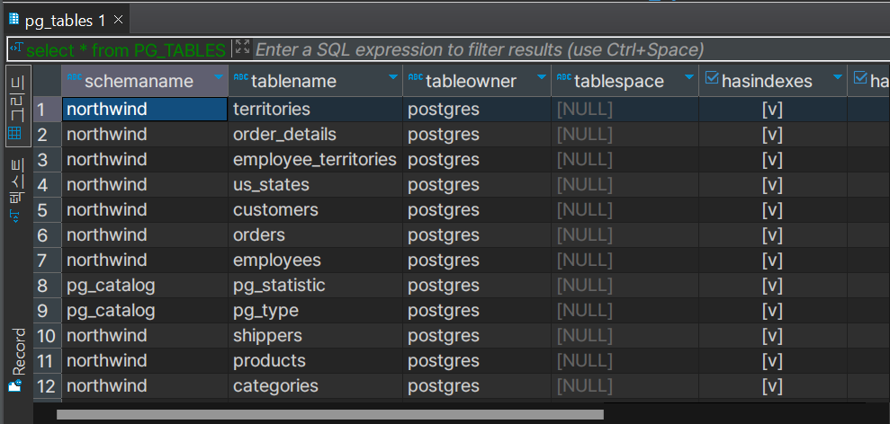
Task: Toggle hasindexes value for pg_statistic row
Action: pyautogui.click(x=772, y=285)
